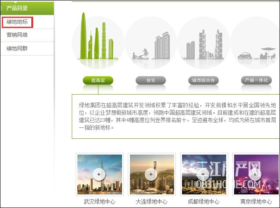Click the 大连绿地中心 caption
Screen dimensions: 280x208
152,201
